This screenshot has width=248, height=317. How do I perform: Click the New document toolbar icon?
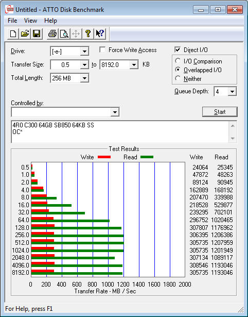(13, 34)
